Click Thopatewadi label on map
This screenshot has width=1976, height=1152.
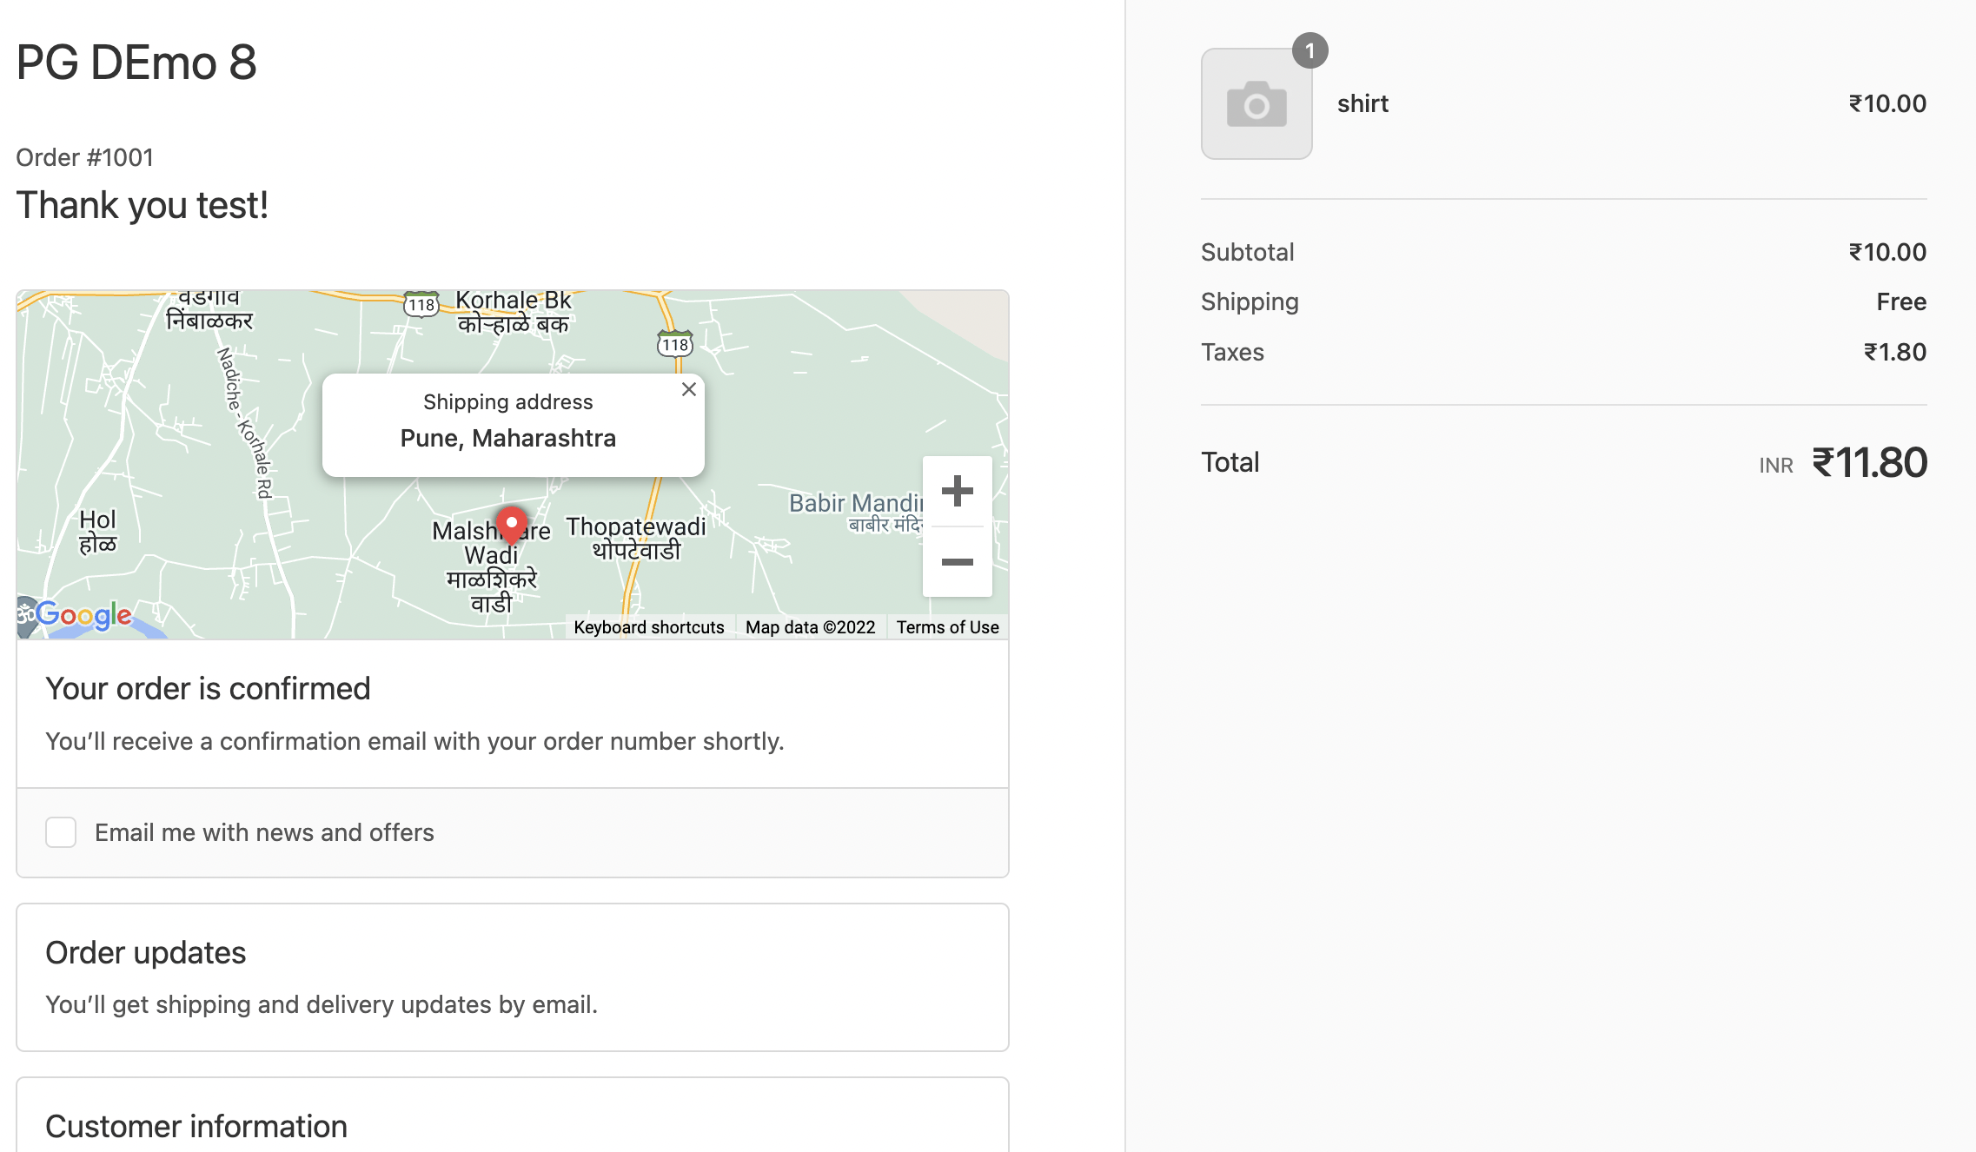coord(636,527)
